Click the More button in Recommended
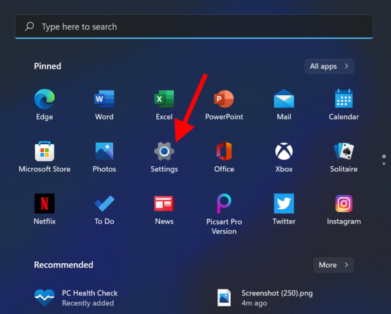Image resolution: width=391 pixels, height=314 pixels. (x=334, y=265)
